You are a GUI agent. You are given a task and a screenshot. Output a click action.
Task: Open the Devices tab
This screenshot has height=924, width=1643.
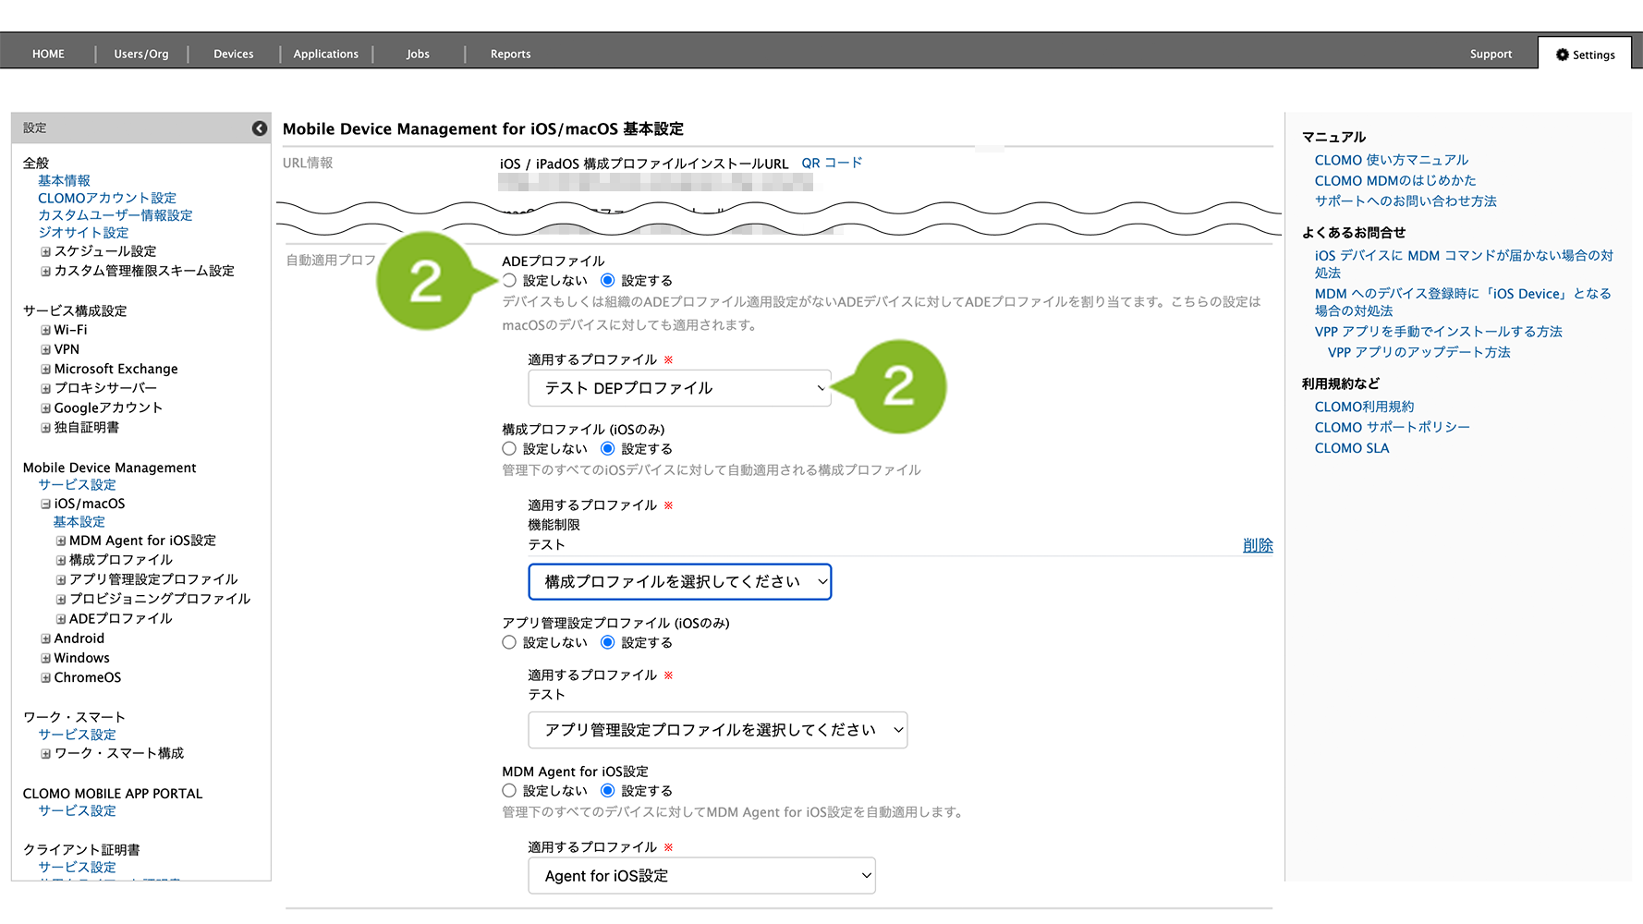tap(233, 54)
